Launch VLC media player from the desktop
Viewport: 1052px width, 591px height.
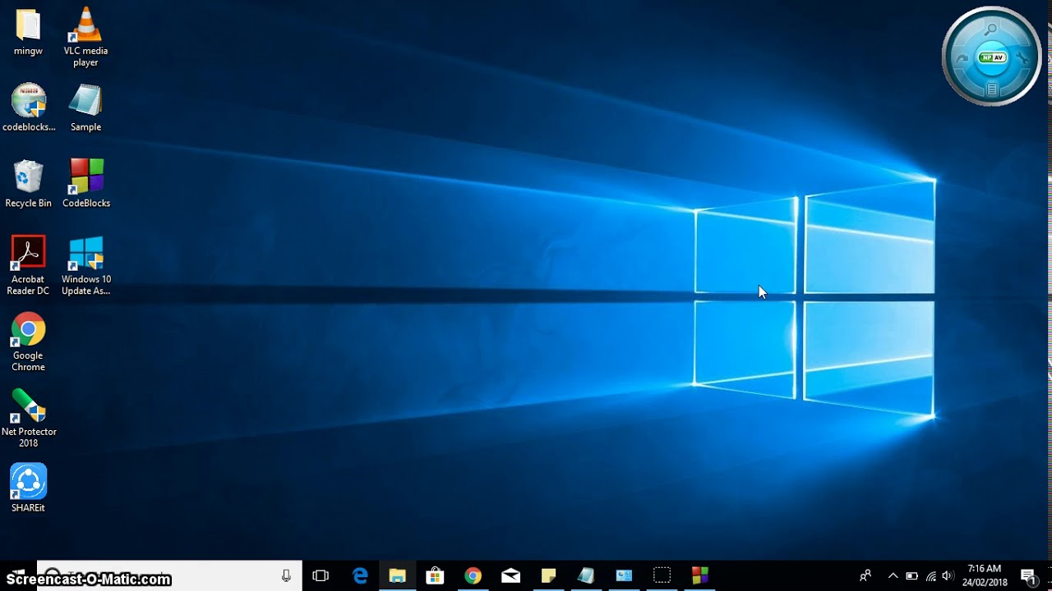85,37
